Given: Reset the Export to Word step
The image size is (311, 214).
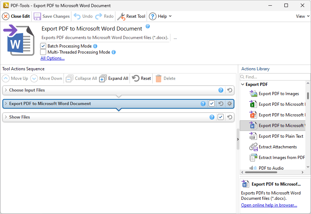Looking at the screenshot, I should (x=221, y=104).
